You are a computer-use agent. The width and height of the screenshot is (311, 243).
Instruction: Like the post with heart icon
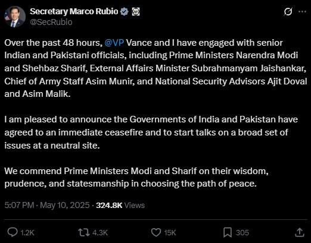pos(156,232)
